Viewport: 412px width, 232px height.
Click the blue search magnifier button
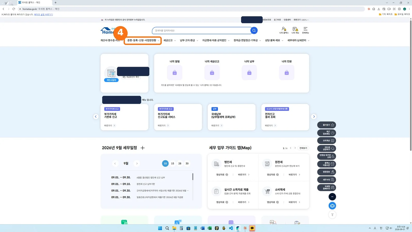click(254, 30)
